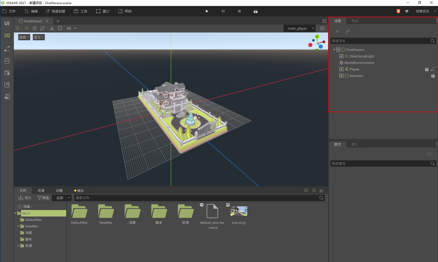Switch to the 导入 tab in properties panel
This screenshot has width=438, height=262.
[355, 144]
